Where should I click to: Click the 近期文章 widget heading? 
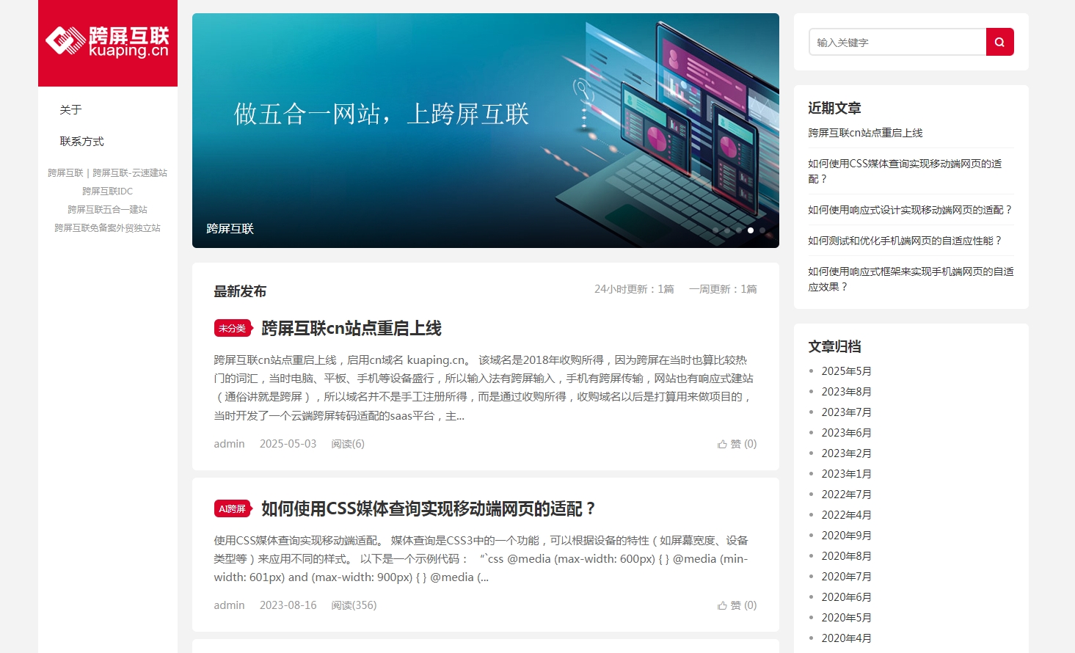pos(834,108)
